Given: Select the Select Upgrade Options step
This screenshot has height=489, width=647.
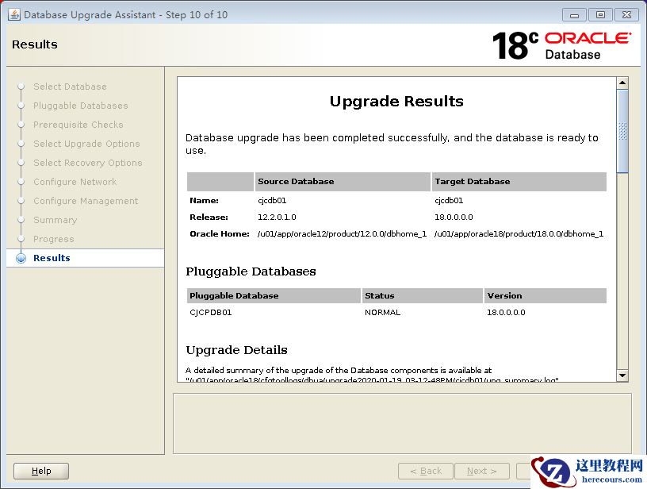Looking at the screenshot, I should pos(86,144).
